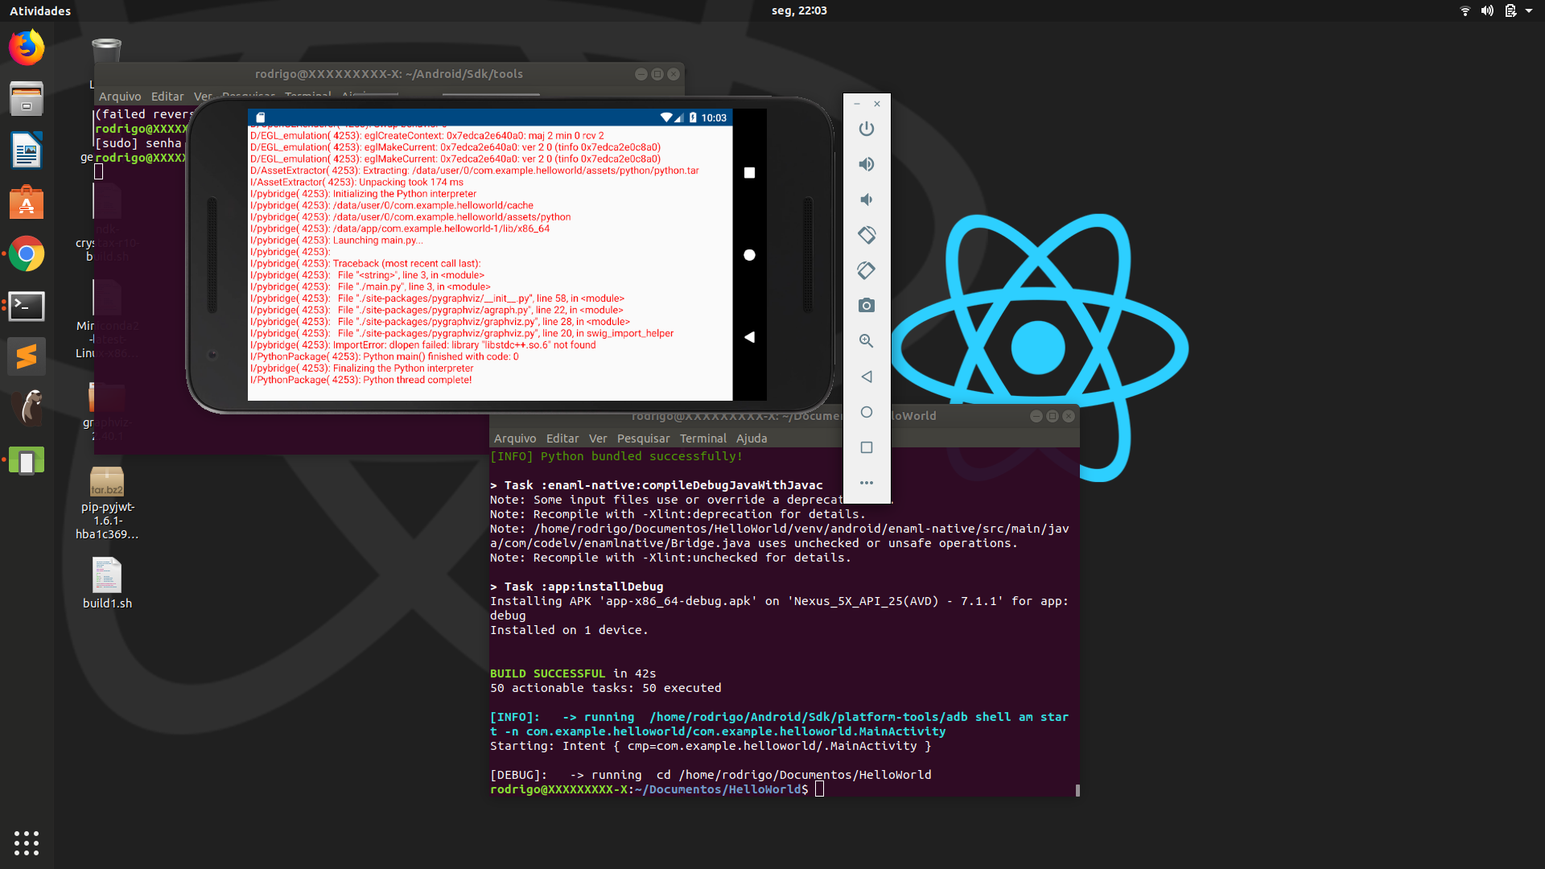
Task: Click emulator toolbar overview square
Action: coord(866,447)
